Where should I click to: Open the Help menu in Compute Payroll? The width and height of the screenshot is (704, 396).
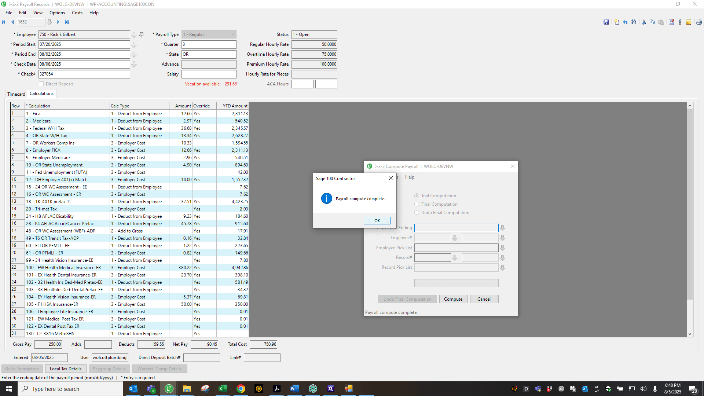410,177
